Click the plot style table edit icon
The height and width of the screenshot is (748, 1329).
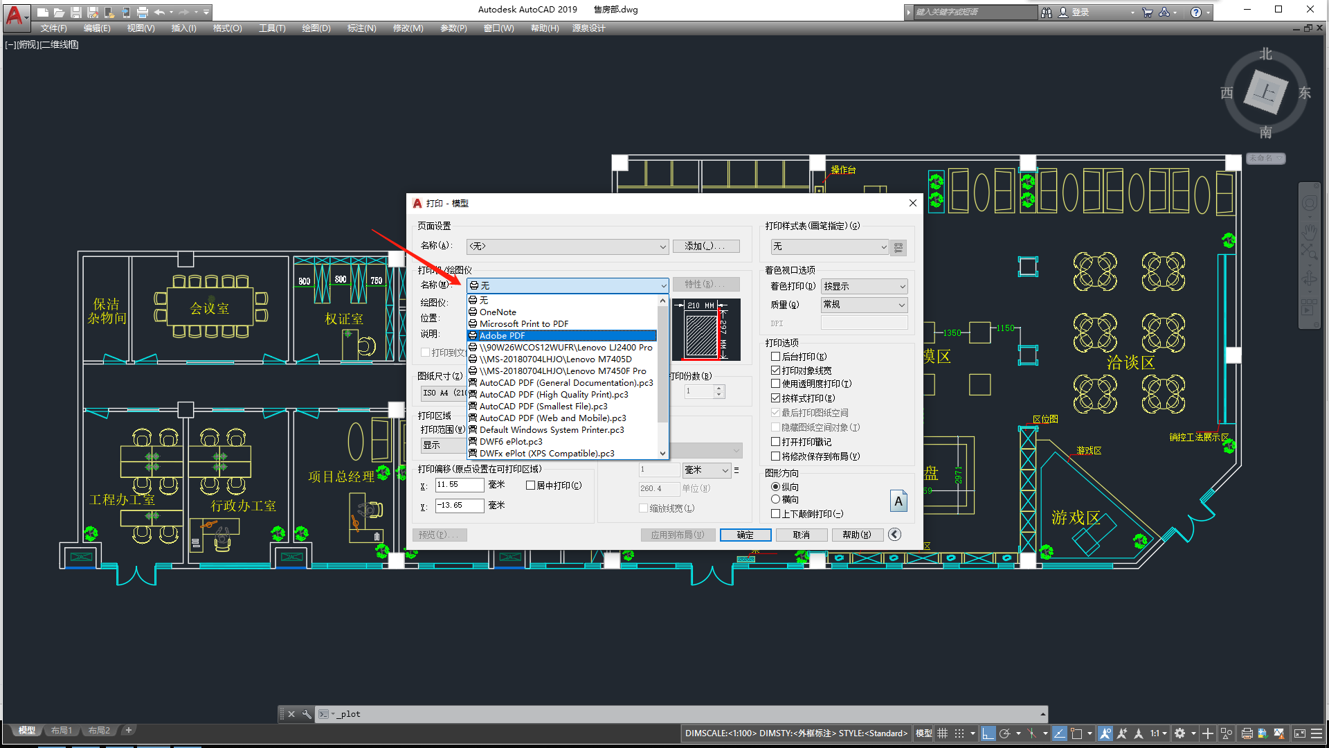[x=898, y=247]
